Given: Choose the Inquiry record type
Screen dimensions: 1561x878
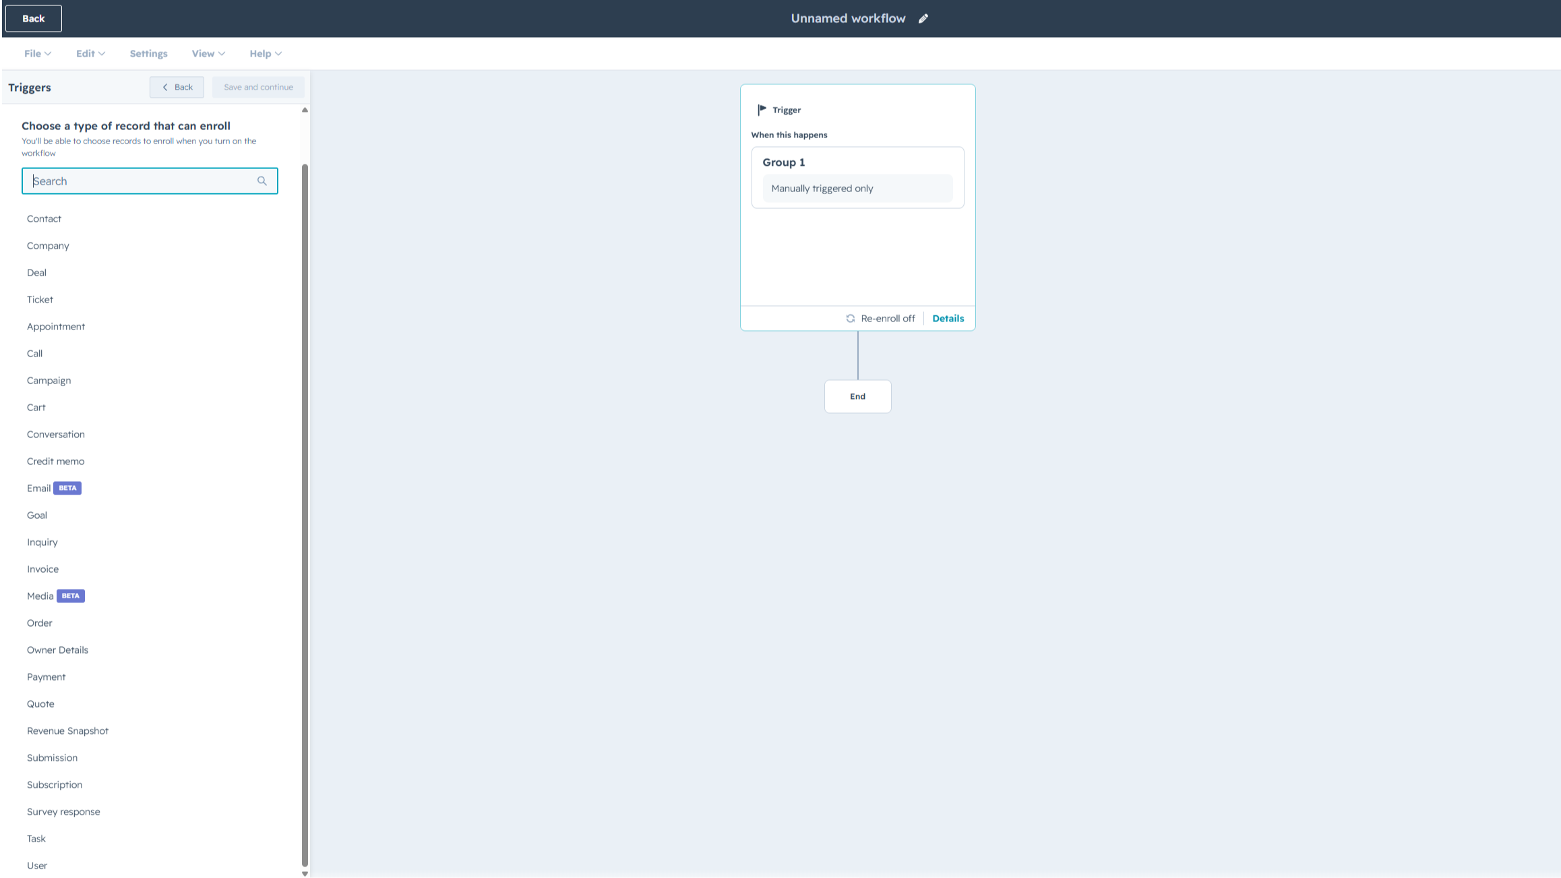Looking at the screenshot, I should coord(42,542).
